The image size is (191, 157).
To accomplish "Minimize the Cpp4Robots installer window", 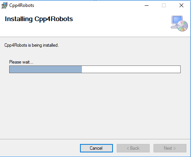I will 147,5.
